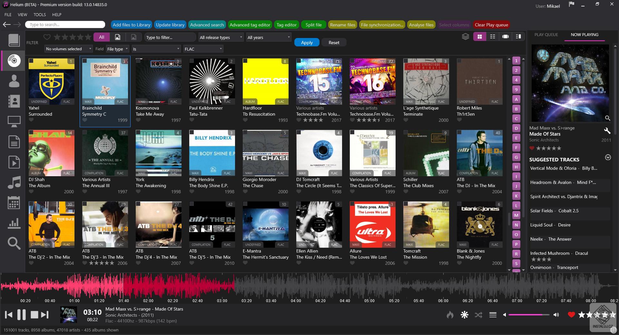Seek in the waveform at 04:00
Viewport: 619px width, 335px height.
pos(296,286)
